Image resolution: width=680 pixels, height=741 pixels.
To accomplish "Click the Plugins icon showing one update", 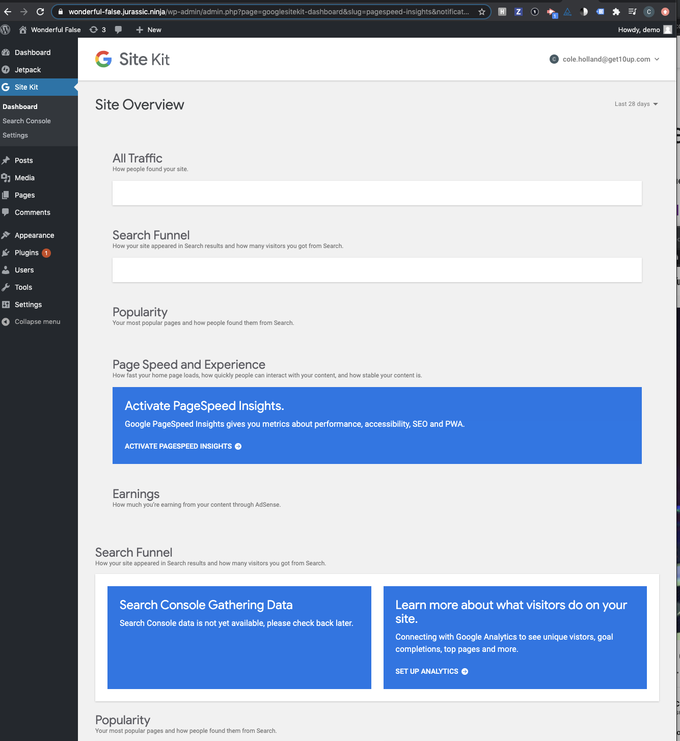I will point(6,253).
